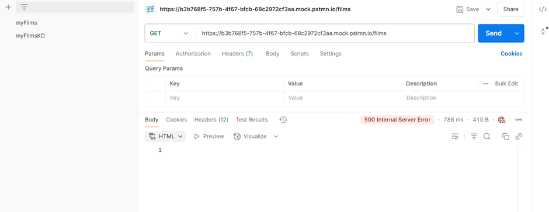Click the query params Key input field
Viewport: 549px width, 212px height.
pos(225,98)
